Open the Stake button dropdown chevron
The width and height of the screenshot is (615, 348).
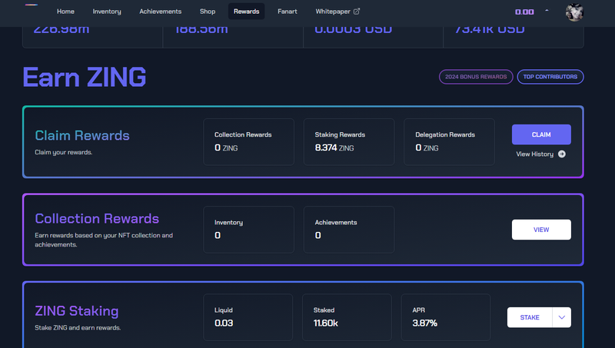point(562,317)
